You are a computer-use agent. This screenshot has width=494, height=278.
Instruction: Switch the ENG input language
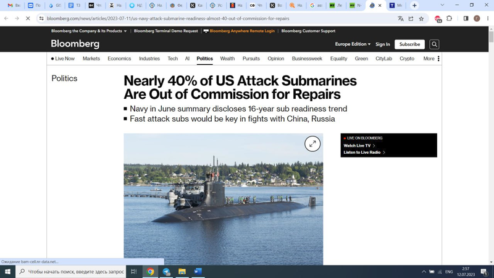click(x=449, y=272)
